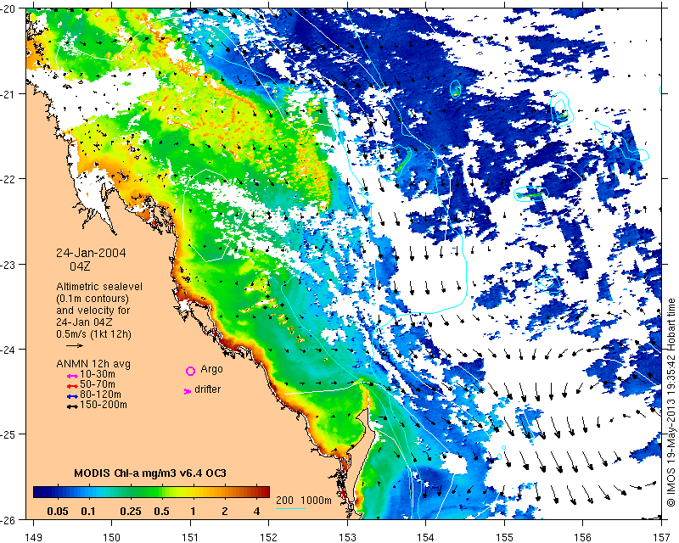Click the 0.5m/s velocity reference arrow
Image resolution: width=679 pixels, height=543 pixels.
pos(75,345)
